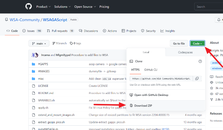Open Update extract_gapps_pico.sh commit message
223x130 pixels.
107,122
